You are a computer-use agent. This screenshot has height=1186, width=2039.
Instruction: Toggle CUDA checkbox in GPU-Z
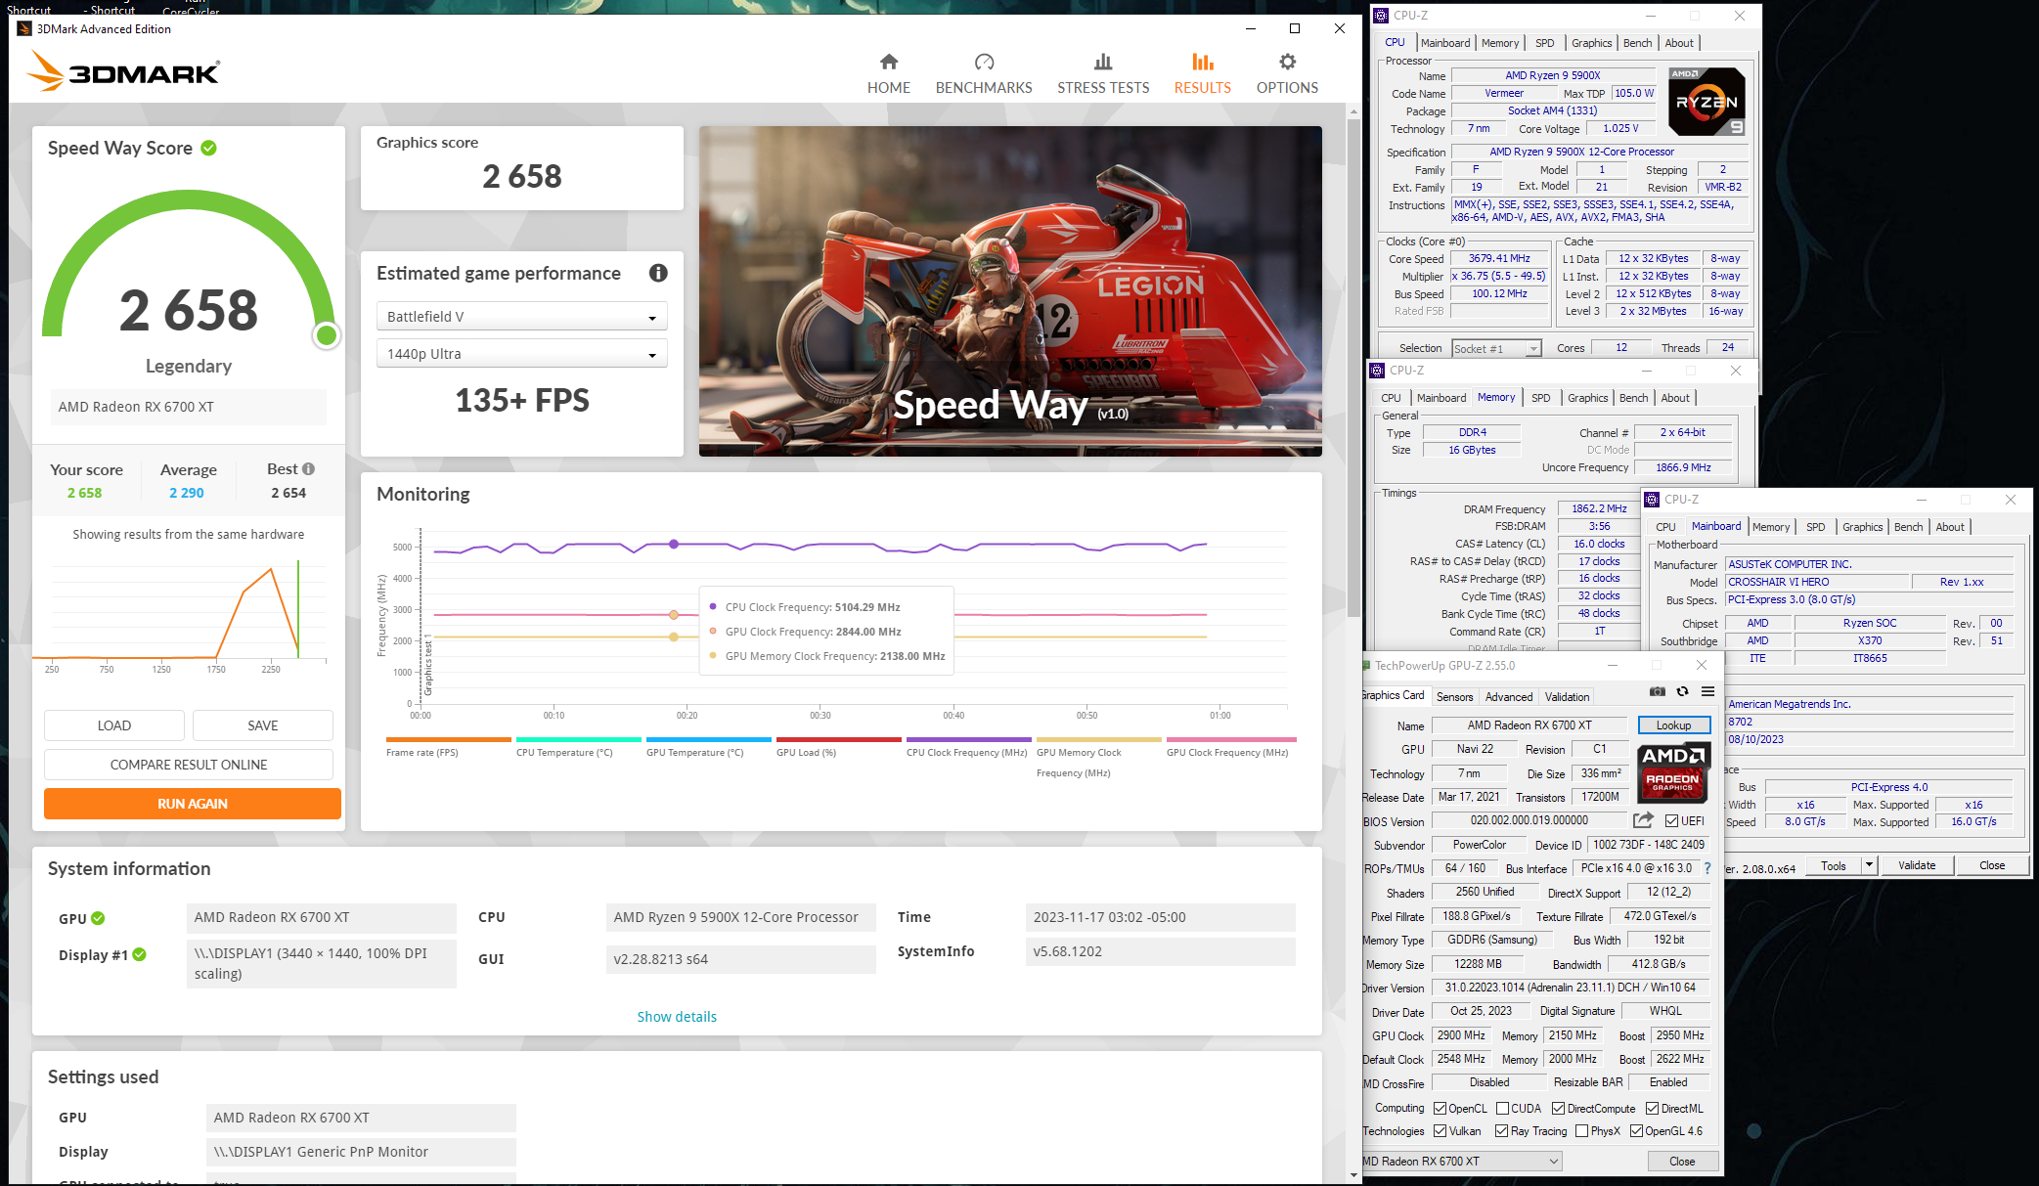point(1502,1108)
